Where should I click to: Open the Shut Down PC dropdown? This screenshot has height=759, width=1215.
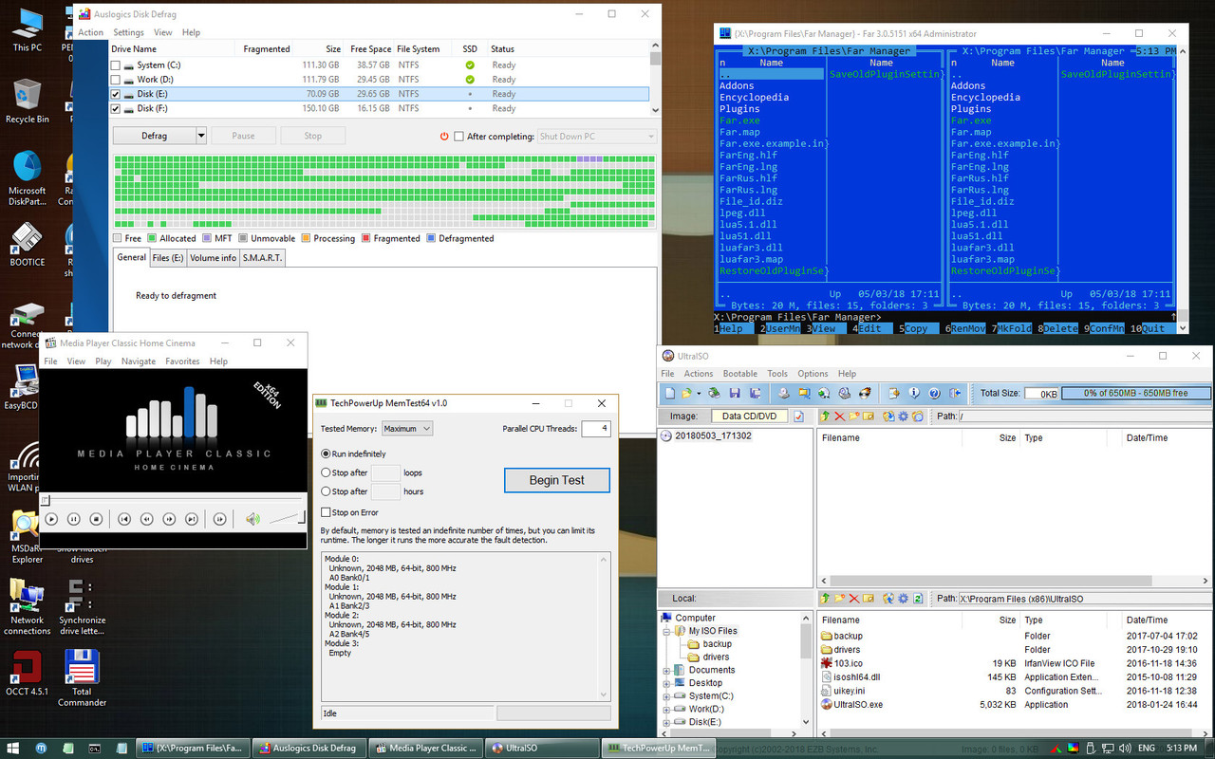(597, 137)
